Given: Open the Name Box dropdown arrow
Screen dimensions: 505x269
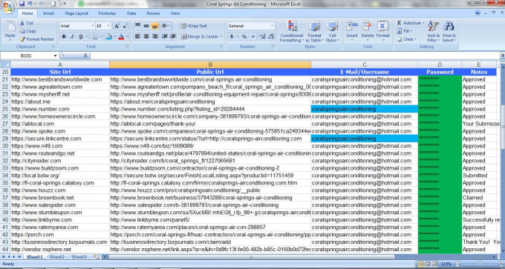Looking at the screenshot, I should coord(55,56).
